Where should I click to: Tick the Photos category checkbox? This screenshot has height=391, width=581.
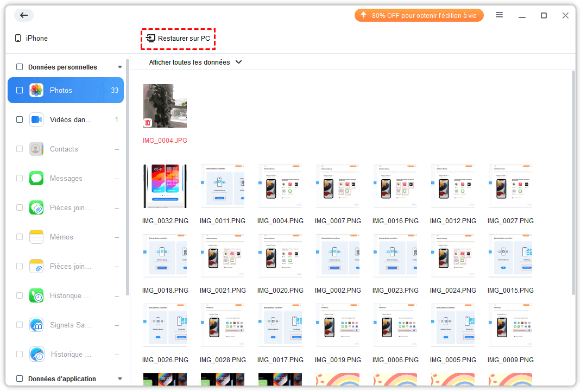20,91
